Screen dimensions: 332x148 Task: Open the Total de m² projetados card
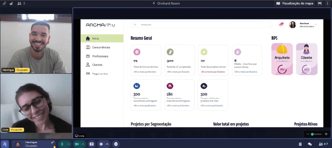[x=179, y=60]
